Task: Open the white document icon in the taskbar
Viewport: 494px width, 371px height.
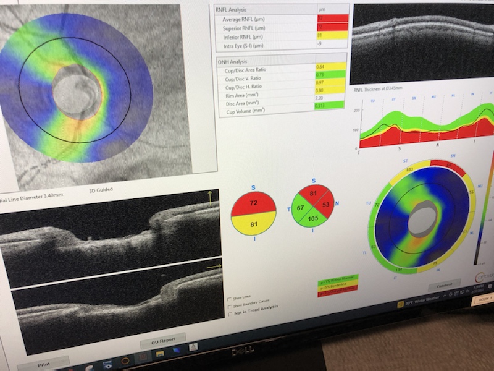Action: tap(193, 348)
